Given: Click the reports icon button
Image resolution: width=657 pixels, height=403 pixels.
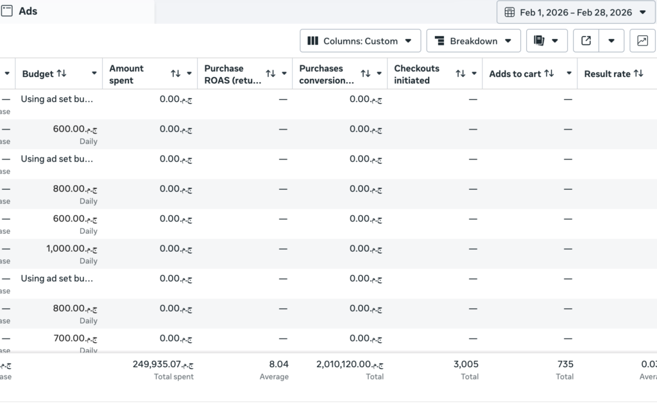Looking at the screenshot, I should pyautogui.click(x=539, y=40).
